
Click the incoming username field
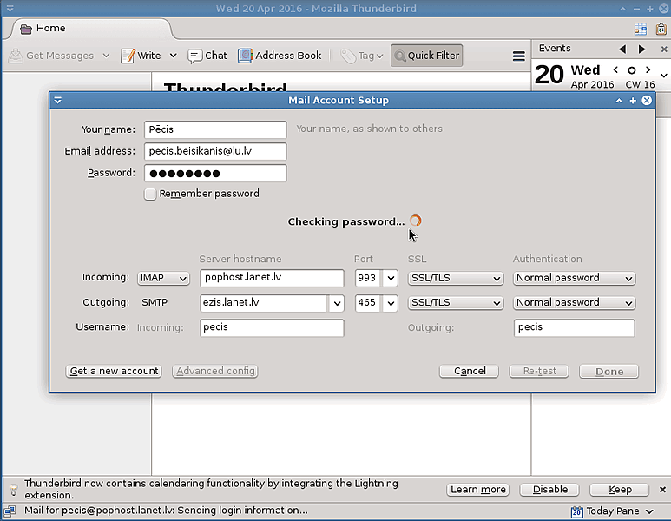pyautogui.click(x=272, y=328)
